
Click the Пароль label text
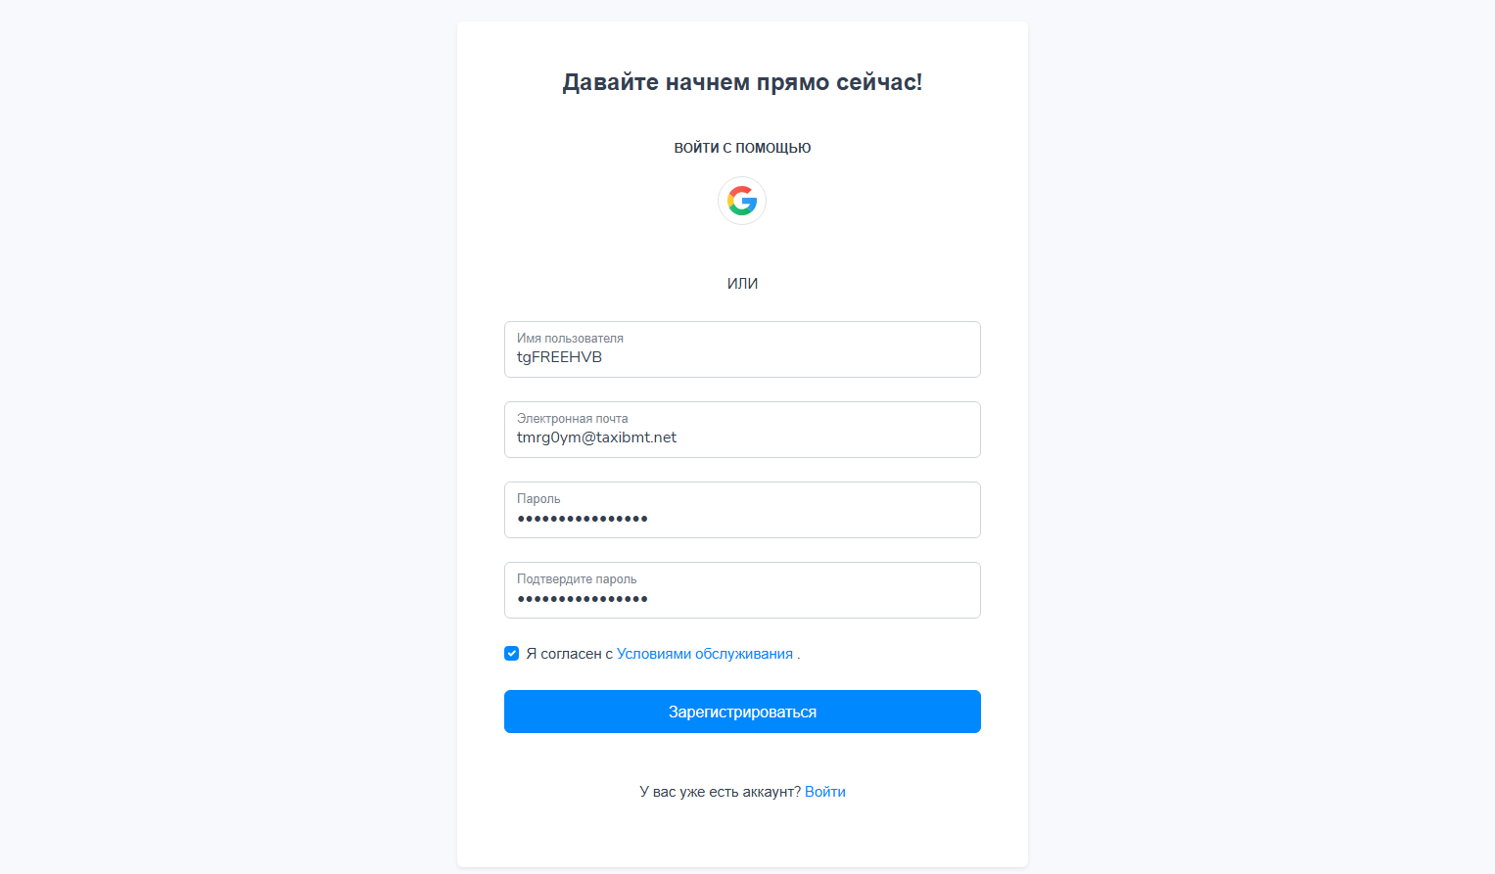pos(538,498)
